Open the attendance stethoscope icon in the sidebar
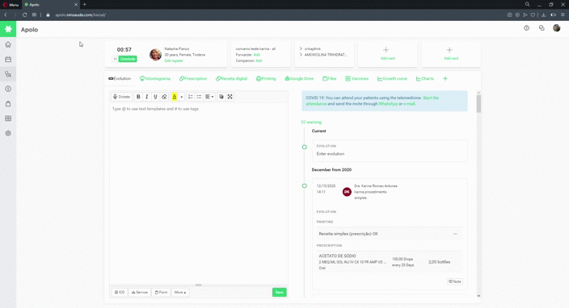Screen dimensions: 569x308 [x=8, y=74]
